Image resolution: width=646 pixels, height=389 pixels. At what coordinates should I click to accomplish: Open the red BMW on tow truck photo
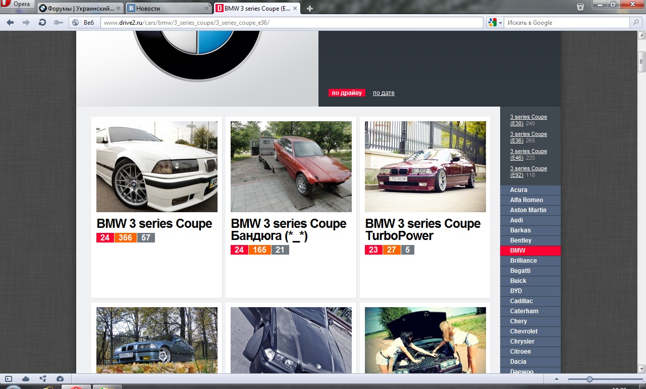coord(291,167)
